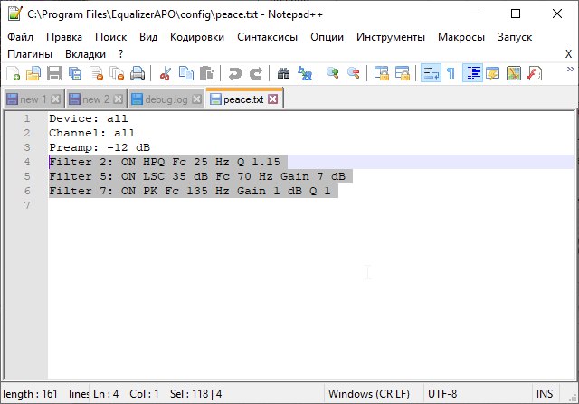Zoom in with magnifier plus icon

tap(332, 73)
